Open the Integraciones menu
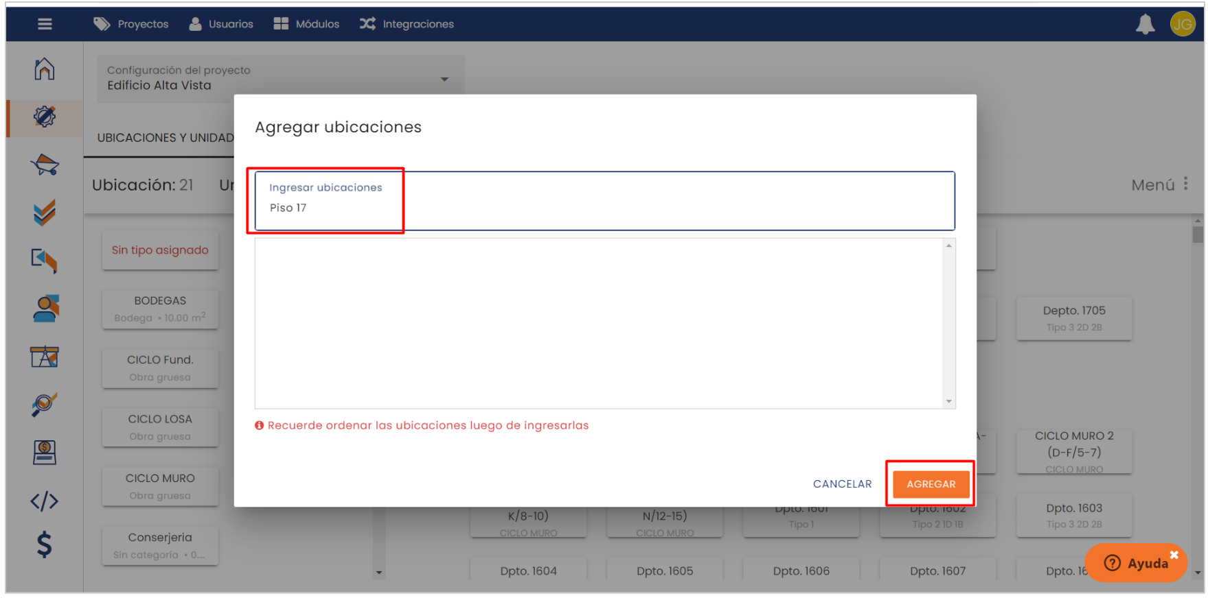 tap(407, 24)
